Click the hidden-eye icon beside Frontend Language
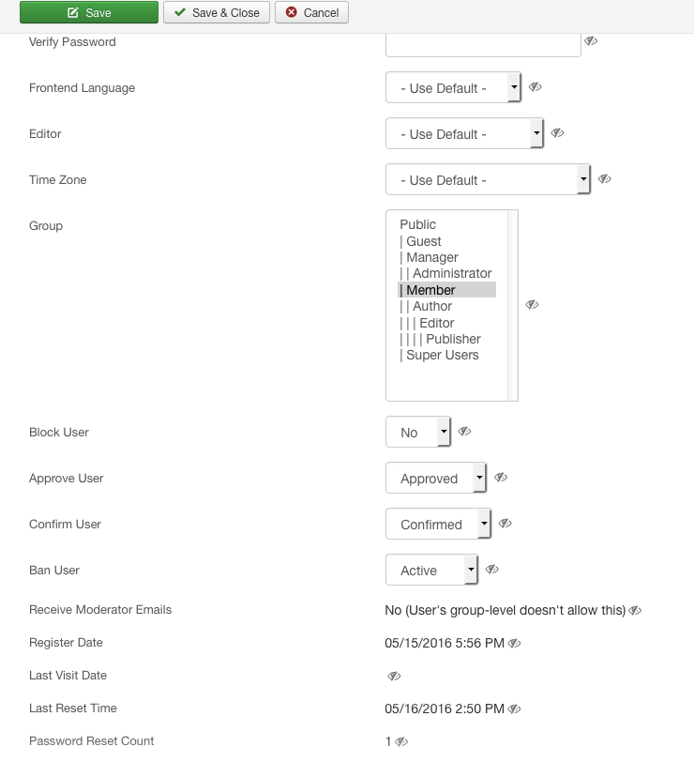Image resolution: width=694 pixels, height=762 pixels. coord(535,87)
